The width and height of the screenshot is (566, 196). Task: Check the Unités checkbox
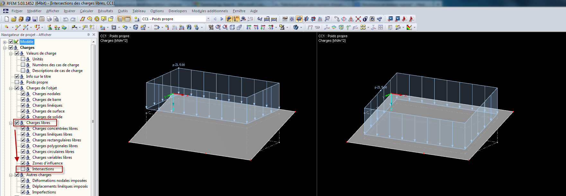(x=23, y=59)
